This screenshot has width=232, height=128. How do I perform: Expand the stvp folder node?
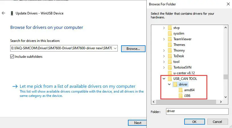(x=164, y=28)
